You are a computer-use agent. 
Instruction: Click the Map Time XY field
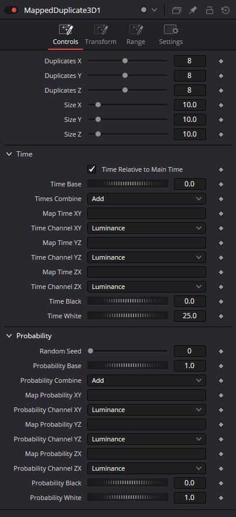coord(146,213)
